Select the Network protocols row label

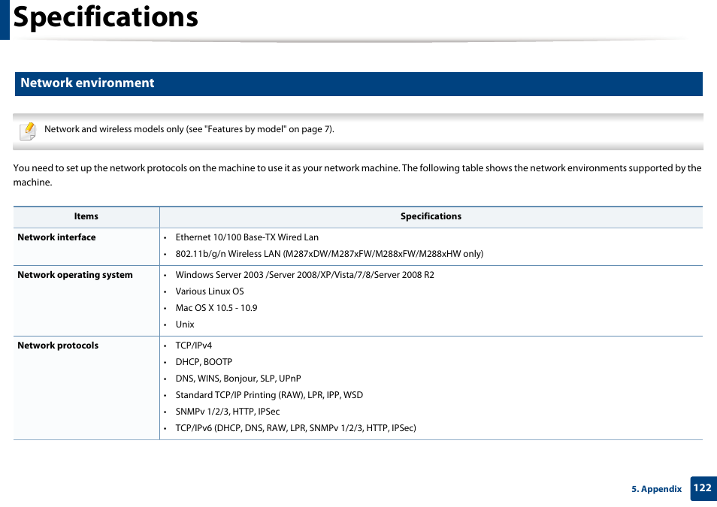58,346
